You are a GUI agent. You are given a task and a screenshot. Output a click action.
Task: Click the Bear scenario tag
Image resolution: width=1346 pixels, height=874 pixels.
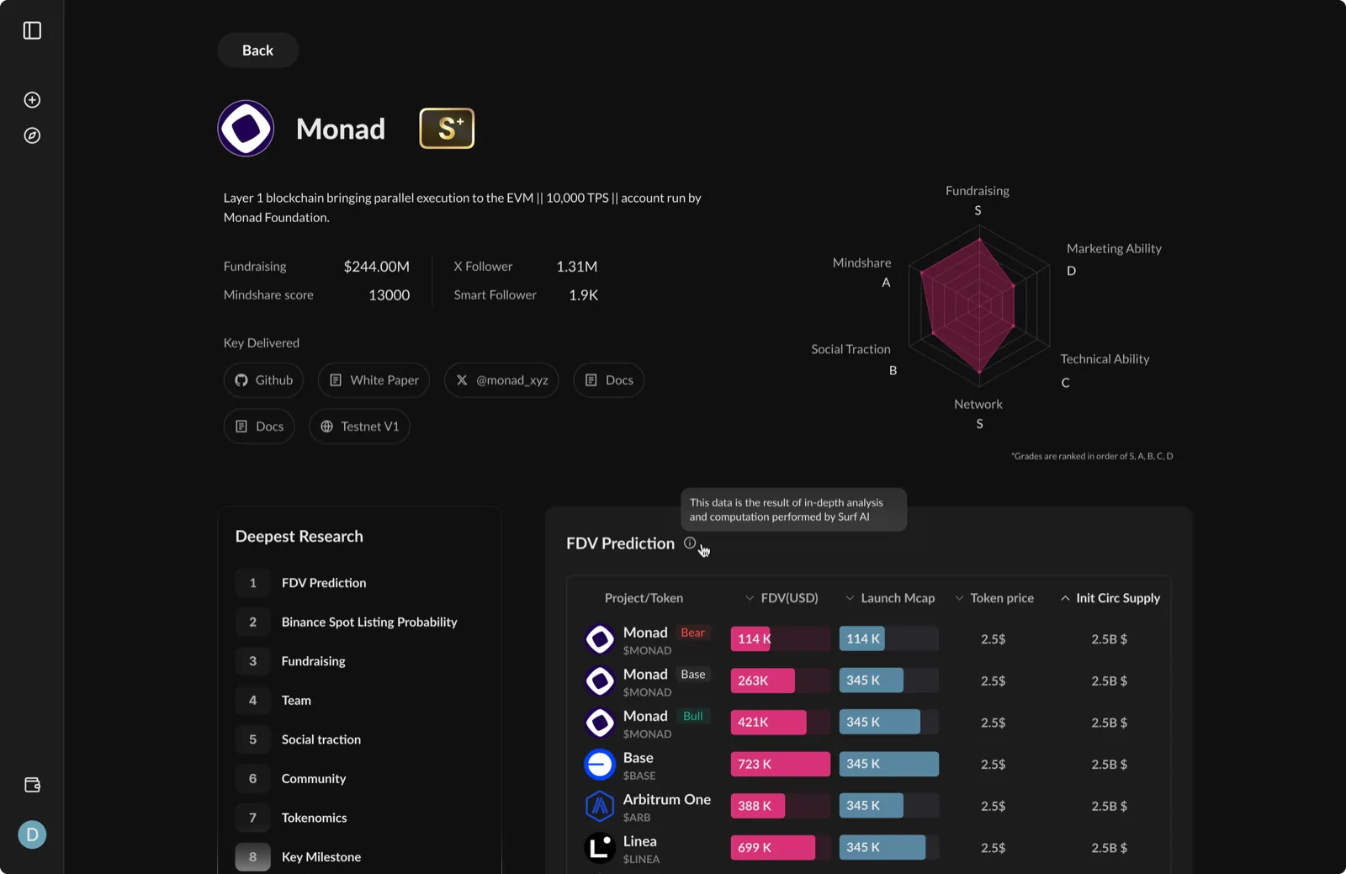[x=693, y=633]
